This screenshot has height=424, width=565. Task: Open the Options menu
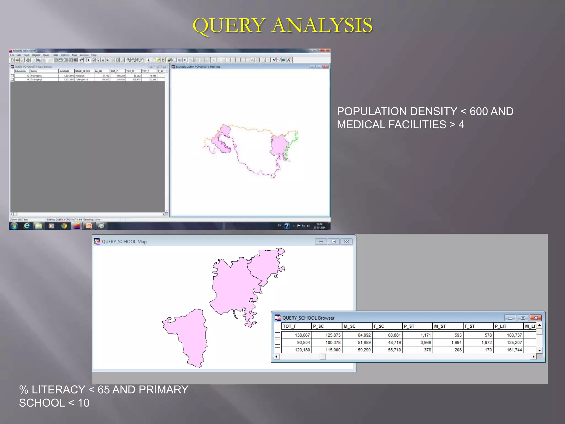(65, 55)
